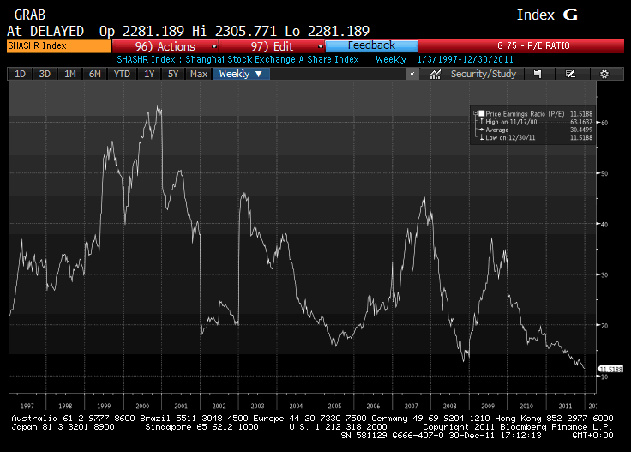
Task: Click the 2008 label on the time axis
Action: coord(449,406)
